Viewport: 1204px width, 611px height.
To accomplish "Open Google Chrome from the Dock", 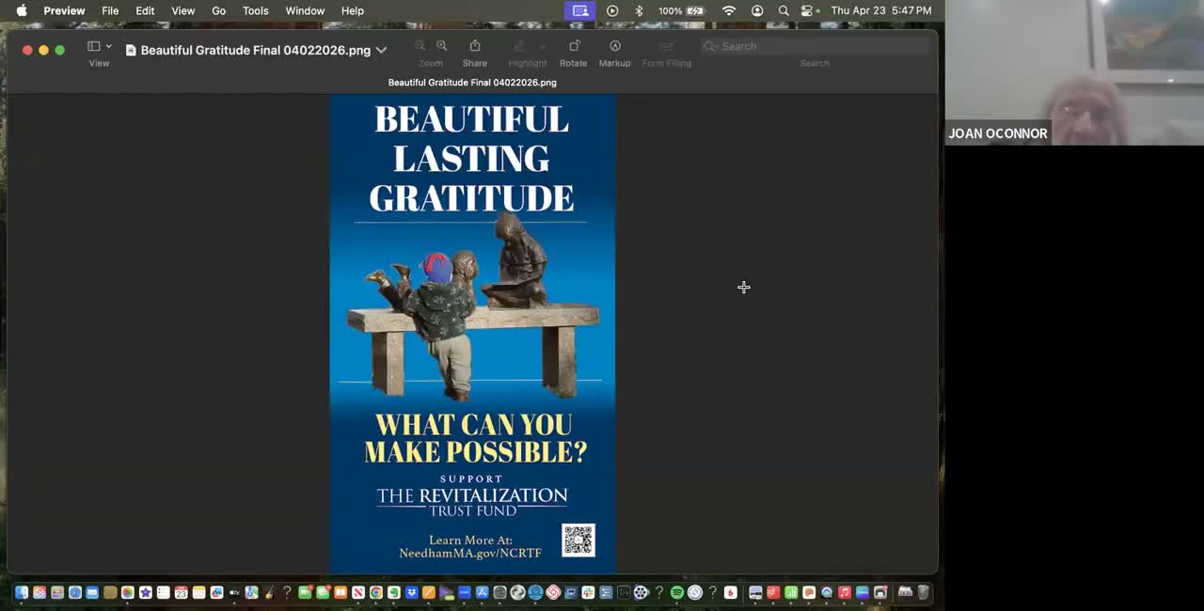I will pos(376,592).
